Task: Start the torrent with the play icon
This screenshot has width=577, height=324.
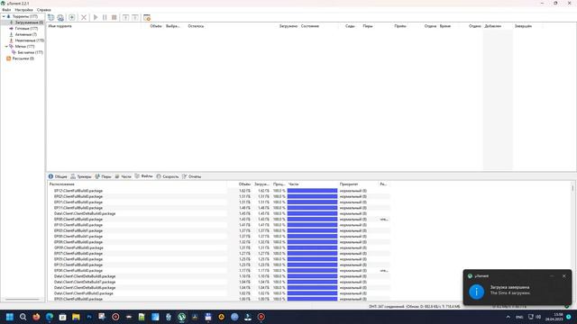Action: click(x=96, y=18)
